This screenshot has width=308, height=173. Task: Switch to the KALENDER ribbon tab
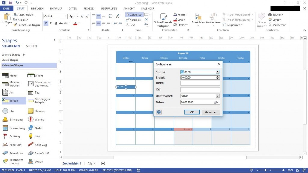point(147,8)
